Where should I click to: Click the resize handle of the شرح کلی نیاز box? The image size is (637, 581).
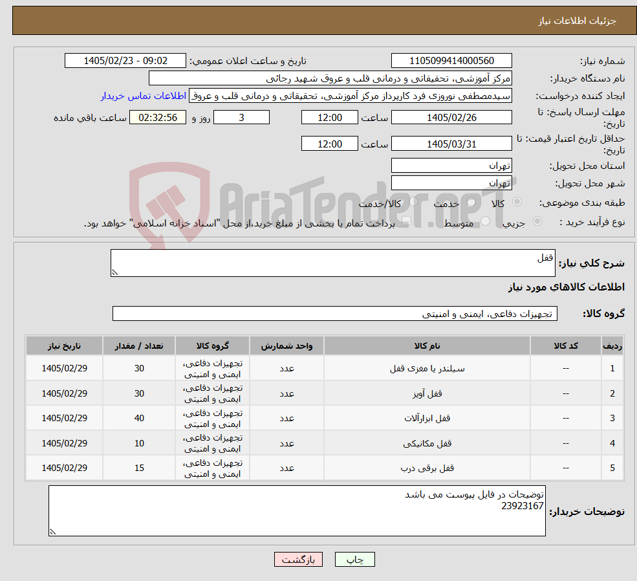[x=114, y=272]
